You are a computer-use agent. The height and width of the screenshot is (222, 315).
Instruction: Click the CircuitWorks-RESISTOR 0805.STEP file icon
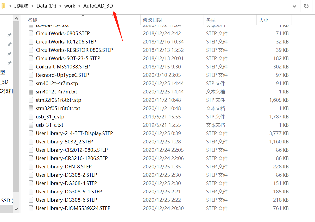[31, 50]
